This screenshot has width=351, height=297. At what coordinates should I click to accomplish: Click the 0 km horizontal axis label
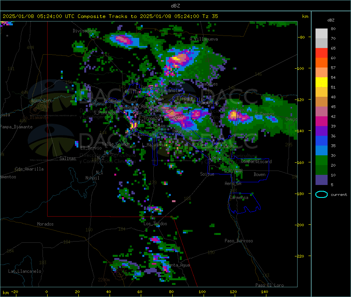coord(46,292)
